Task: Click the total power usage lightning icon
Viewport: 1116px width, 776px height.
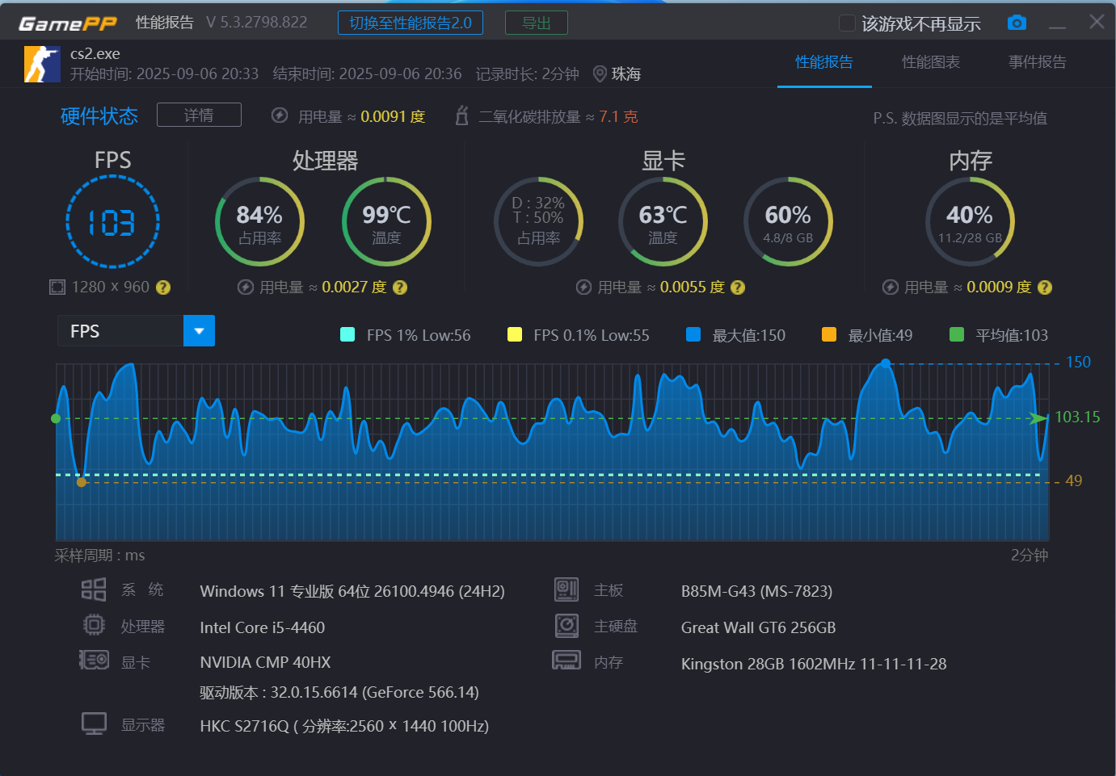Action: 280,115
